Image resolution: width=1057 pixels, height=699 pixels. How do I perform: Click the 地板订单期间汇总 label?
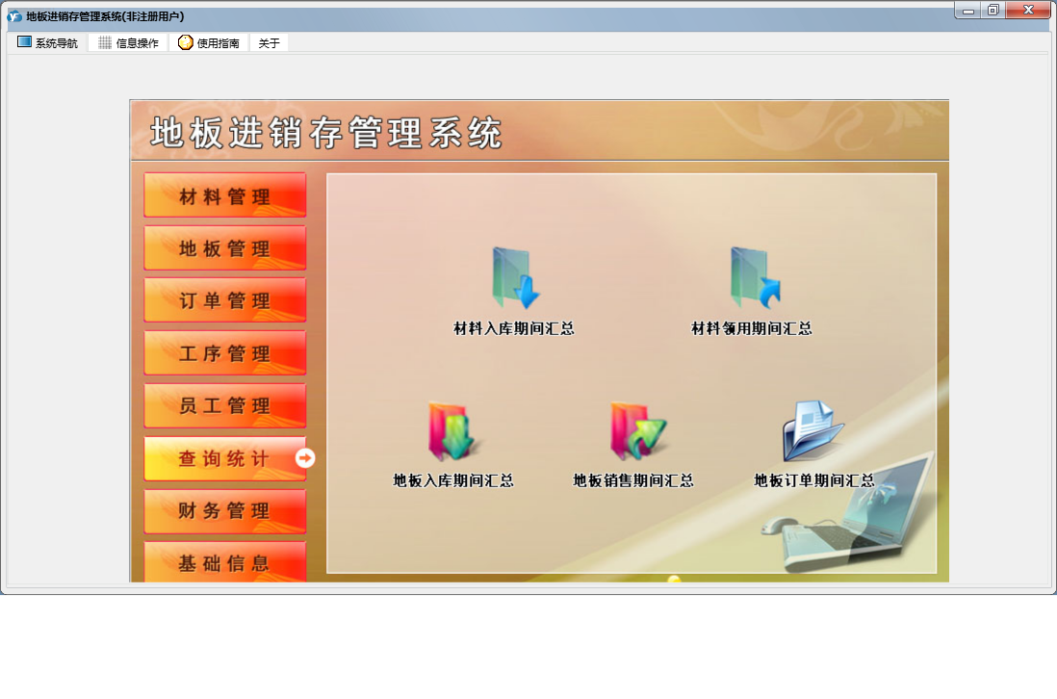(x=813, y=479)
